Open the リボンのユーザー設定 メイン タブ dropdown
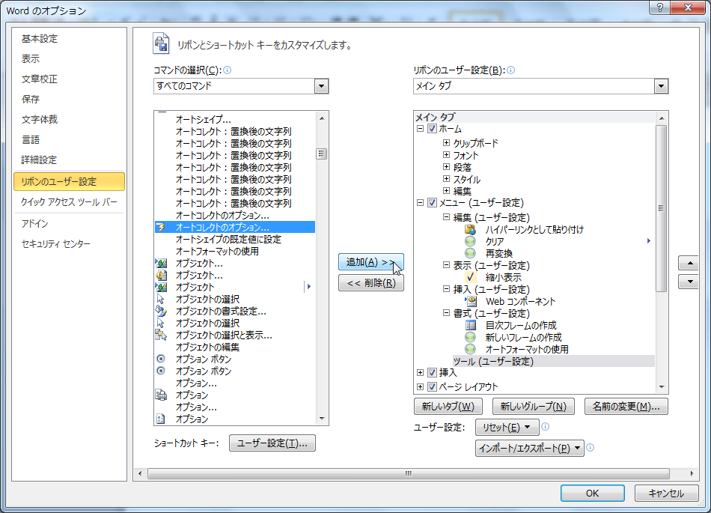Image resolution: width=711 pixels, height=513 pixels. tap(661, 85)
